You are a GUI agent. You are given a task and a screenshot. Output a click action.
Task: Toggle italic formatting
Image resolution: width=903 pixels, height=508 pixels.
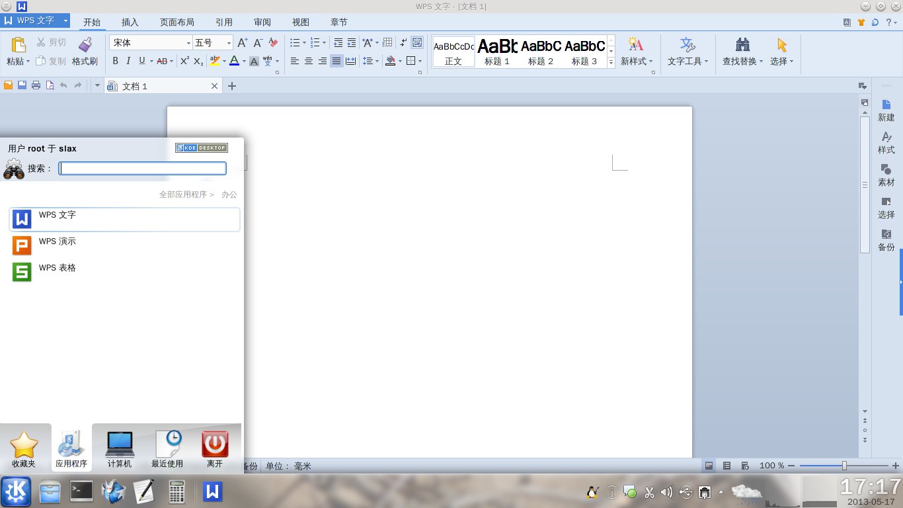[x=129, y=61]
